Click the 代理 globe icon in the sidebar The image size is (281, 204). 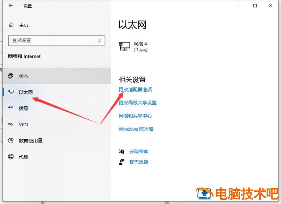(11, 157)
